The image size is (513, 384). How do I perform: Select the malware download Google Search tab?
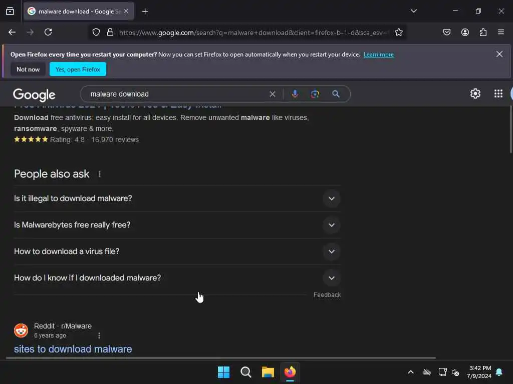click(x=79, y=11)
